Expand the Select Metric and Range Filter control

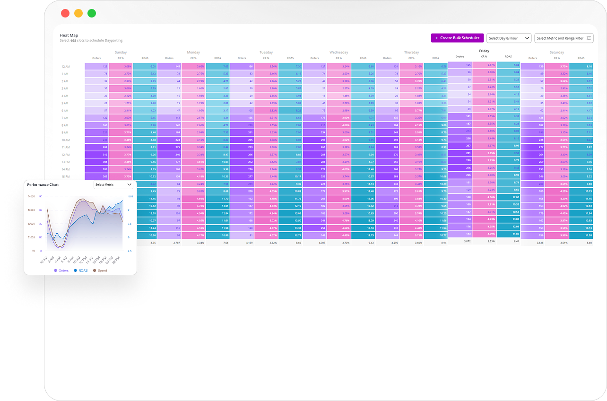(x=563, y=38)
